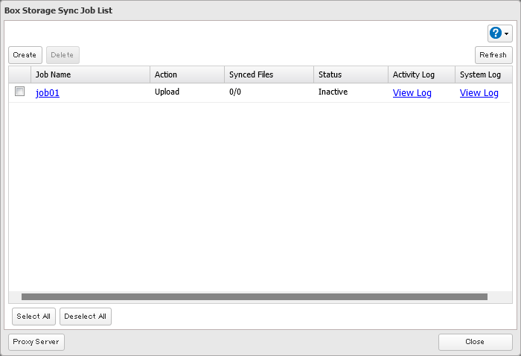The image size is (521, 356).
Task: Open the job01 link
Action: pyautogui.click(x=48, y=93)
